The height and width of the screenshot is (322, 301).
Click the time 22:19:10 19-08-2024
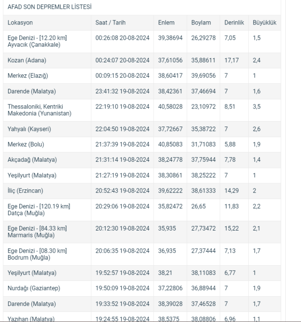click(x=122, y=107)
